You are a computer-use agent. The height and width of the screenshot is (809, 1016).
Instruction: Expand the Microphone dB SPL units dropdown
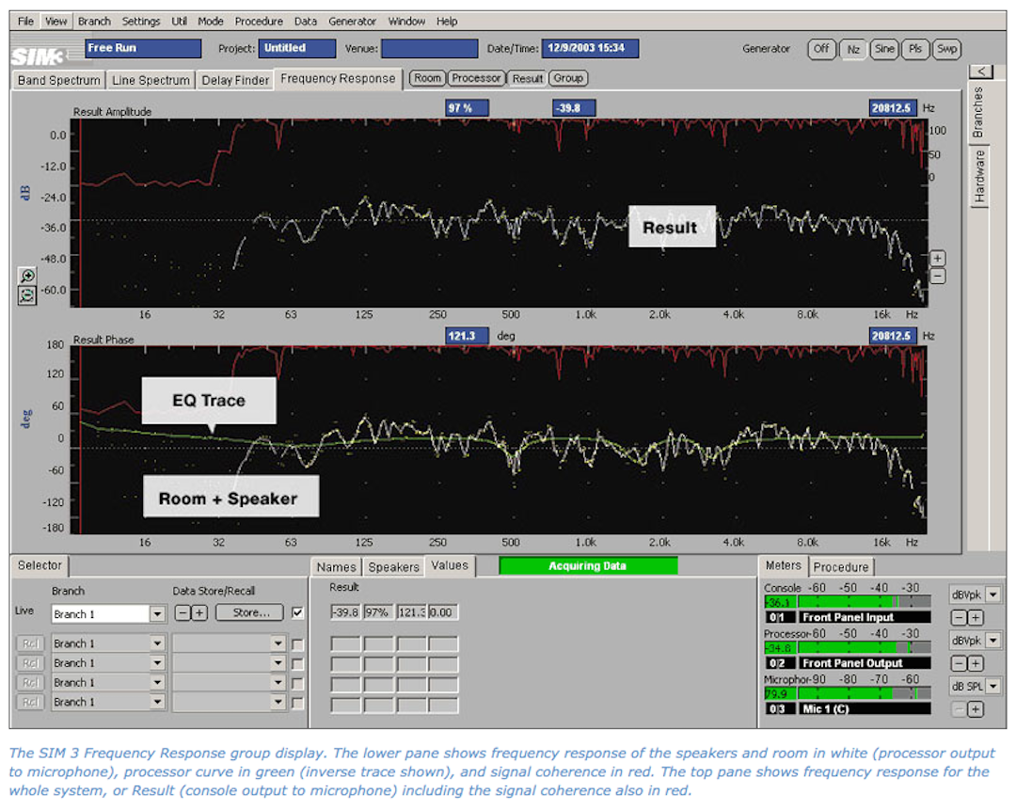point(992,687)
